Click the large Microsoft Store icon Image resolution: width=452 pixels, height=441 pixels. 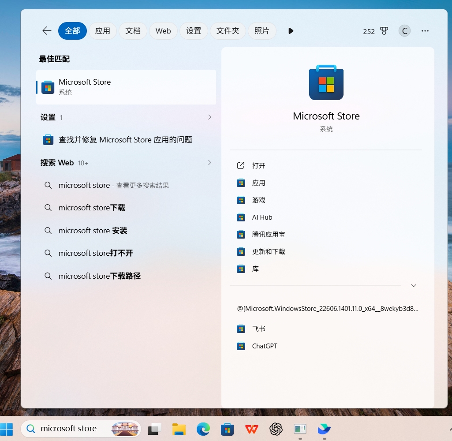coord(326,82)
